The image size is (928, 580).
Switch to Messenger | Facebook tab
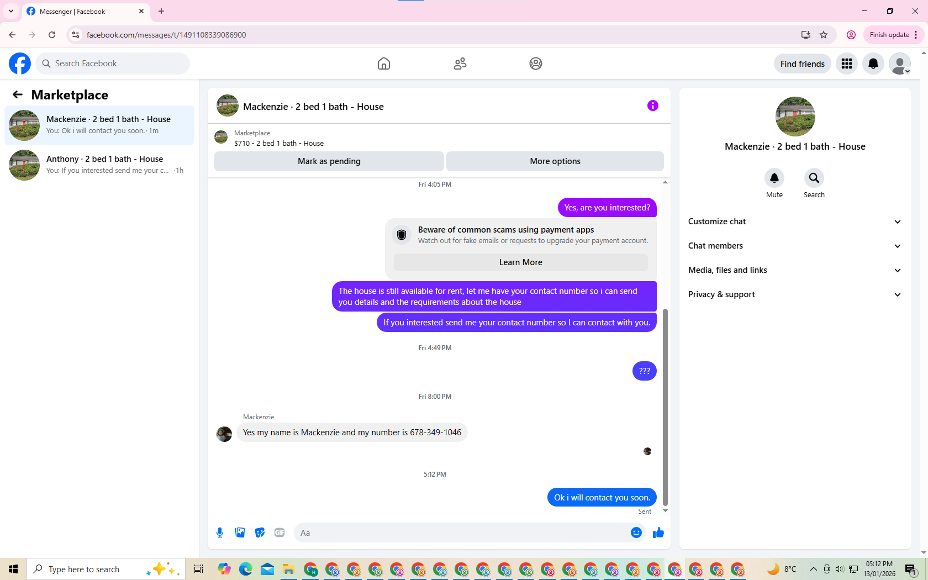click(86, 11)
